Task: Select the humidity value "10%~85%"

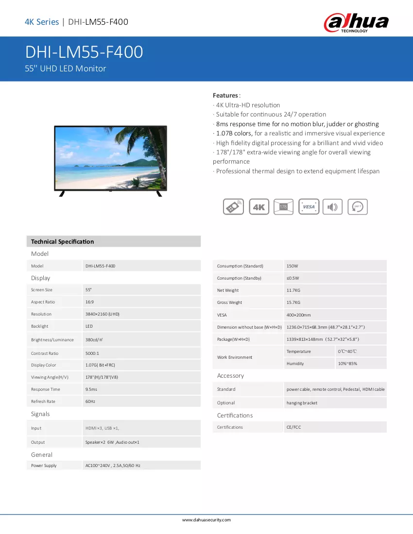Action: [347, 364]
